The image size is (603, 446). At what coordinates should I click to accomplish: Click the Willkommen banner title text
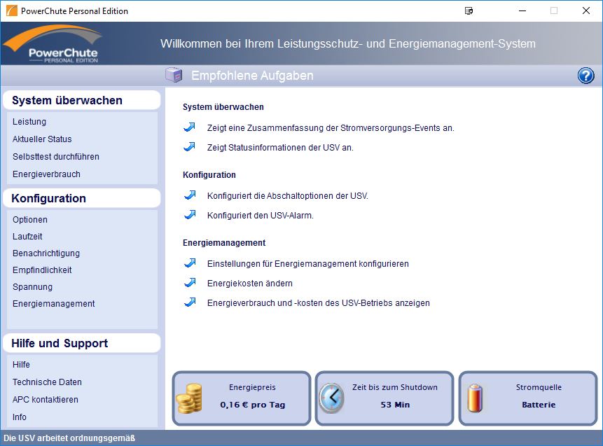click(x=348, y=44)
